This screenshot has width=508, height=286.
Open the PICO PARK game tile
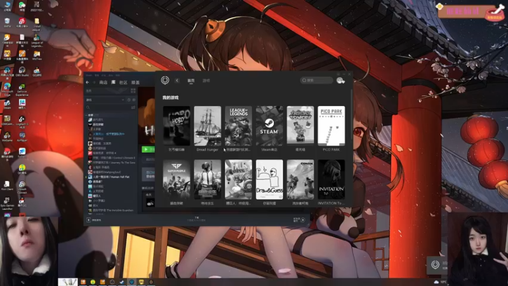coord(331,126)
